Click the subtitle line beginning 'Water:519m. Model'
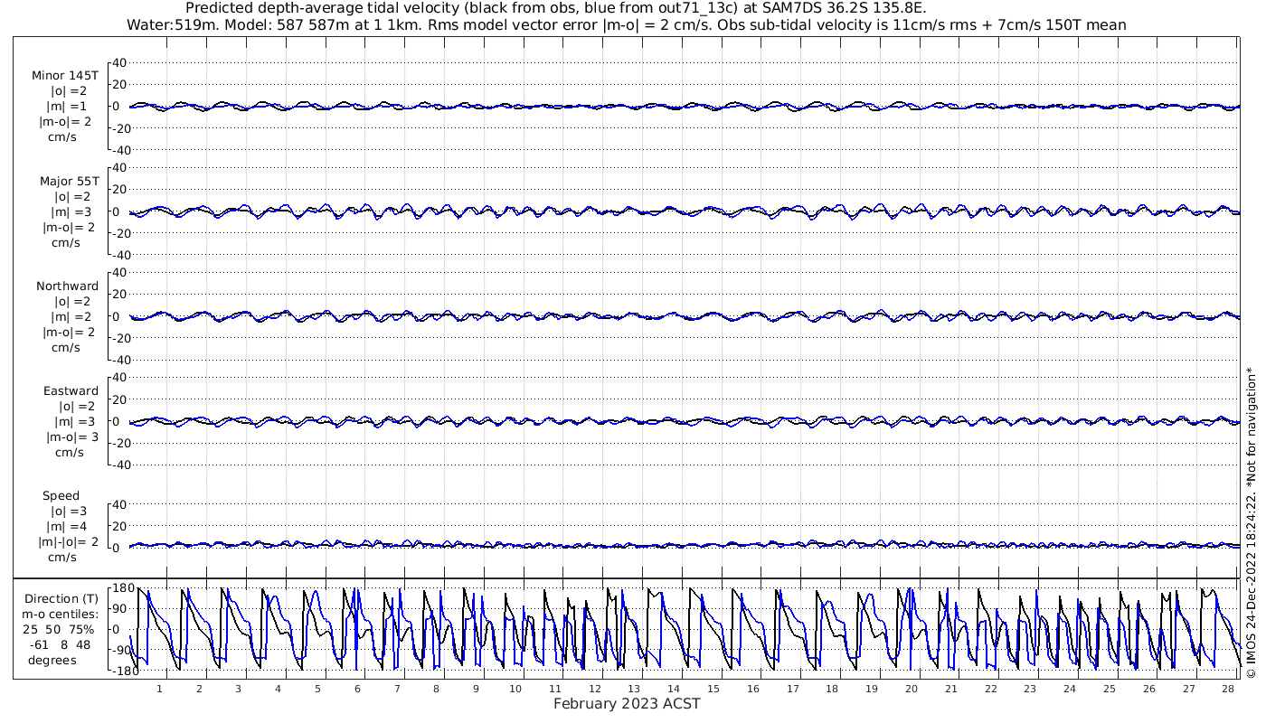The width and height of the screenshot is (1266, 723). coord(628,25)
